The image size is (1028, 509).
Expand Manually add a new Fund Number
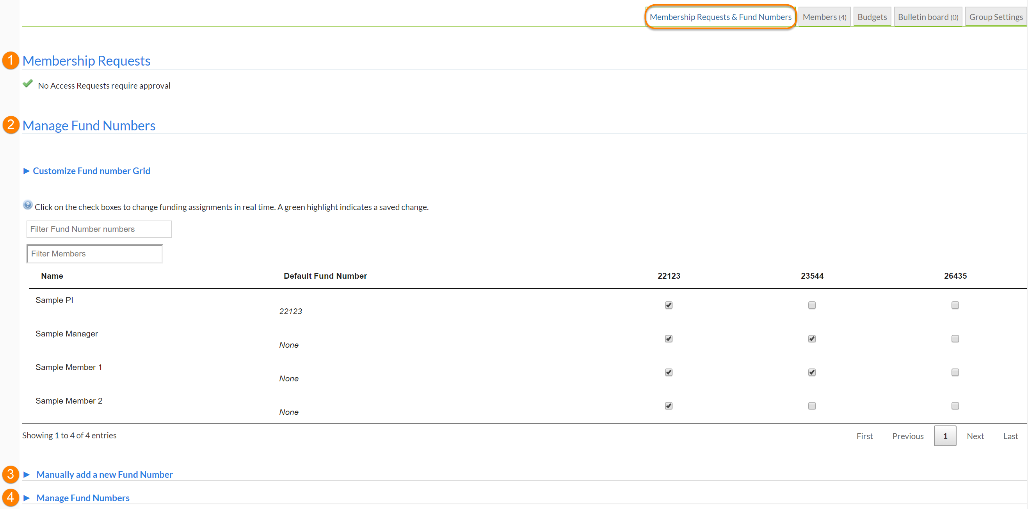pos(104,474)
